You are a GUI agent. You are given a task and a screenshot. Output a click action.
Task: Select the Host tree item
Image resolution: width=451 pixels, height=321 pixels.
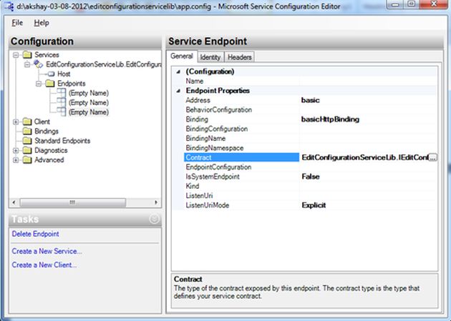point(64,74)
